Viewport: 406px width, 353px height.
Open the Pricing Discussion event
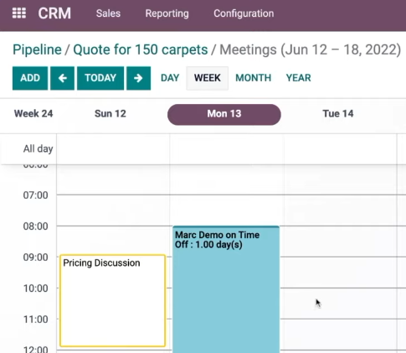[x=112, y=300]
